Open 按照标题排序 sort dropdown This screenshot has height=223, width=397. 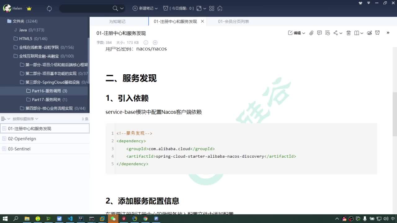coord(25,119)
